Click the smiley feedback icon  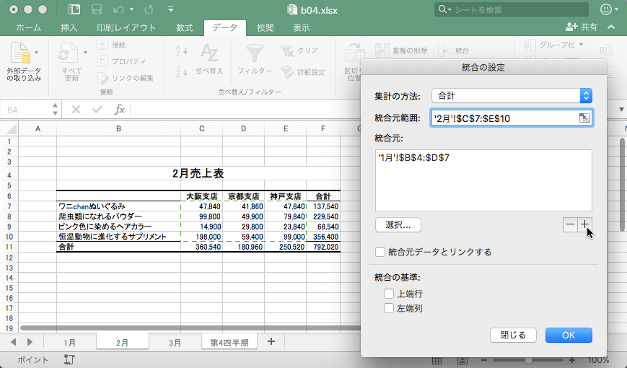(x=606, y=9)
